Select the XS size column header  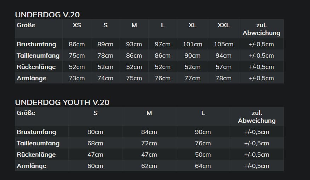click(x=77, y=25)
